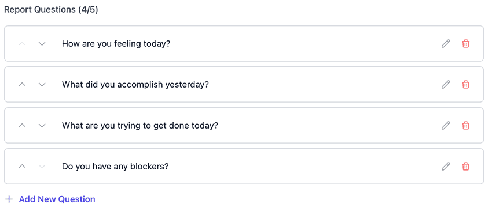Trash the 'Do you have any blockers?' question

click(x=466, y=166)
